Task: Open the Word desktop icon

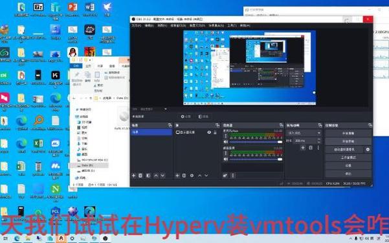Action: [90, 9]
